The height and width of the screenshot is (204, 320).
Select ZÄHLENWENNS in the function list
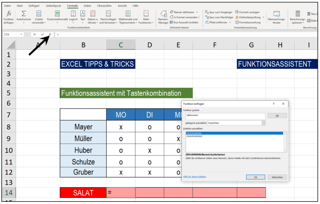(x=234, y=136)
